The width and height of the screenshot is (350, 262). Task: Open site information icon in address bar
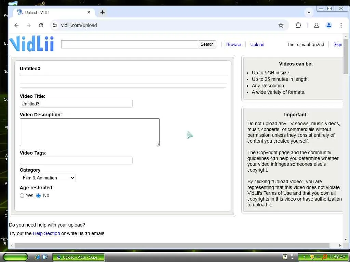click(55, 25)
